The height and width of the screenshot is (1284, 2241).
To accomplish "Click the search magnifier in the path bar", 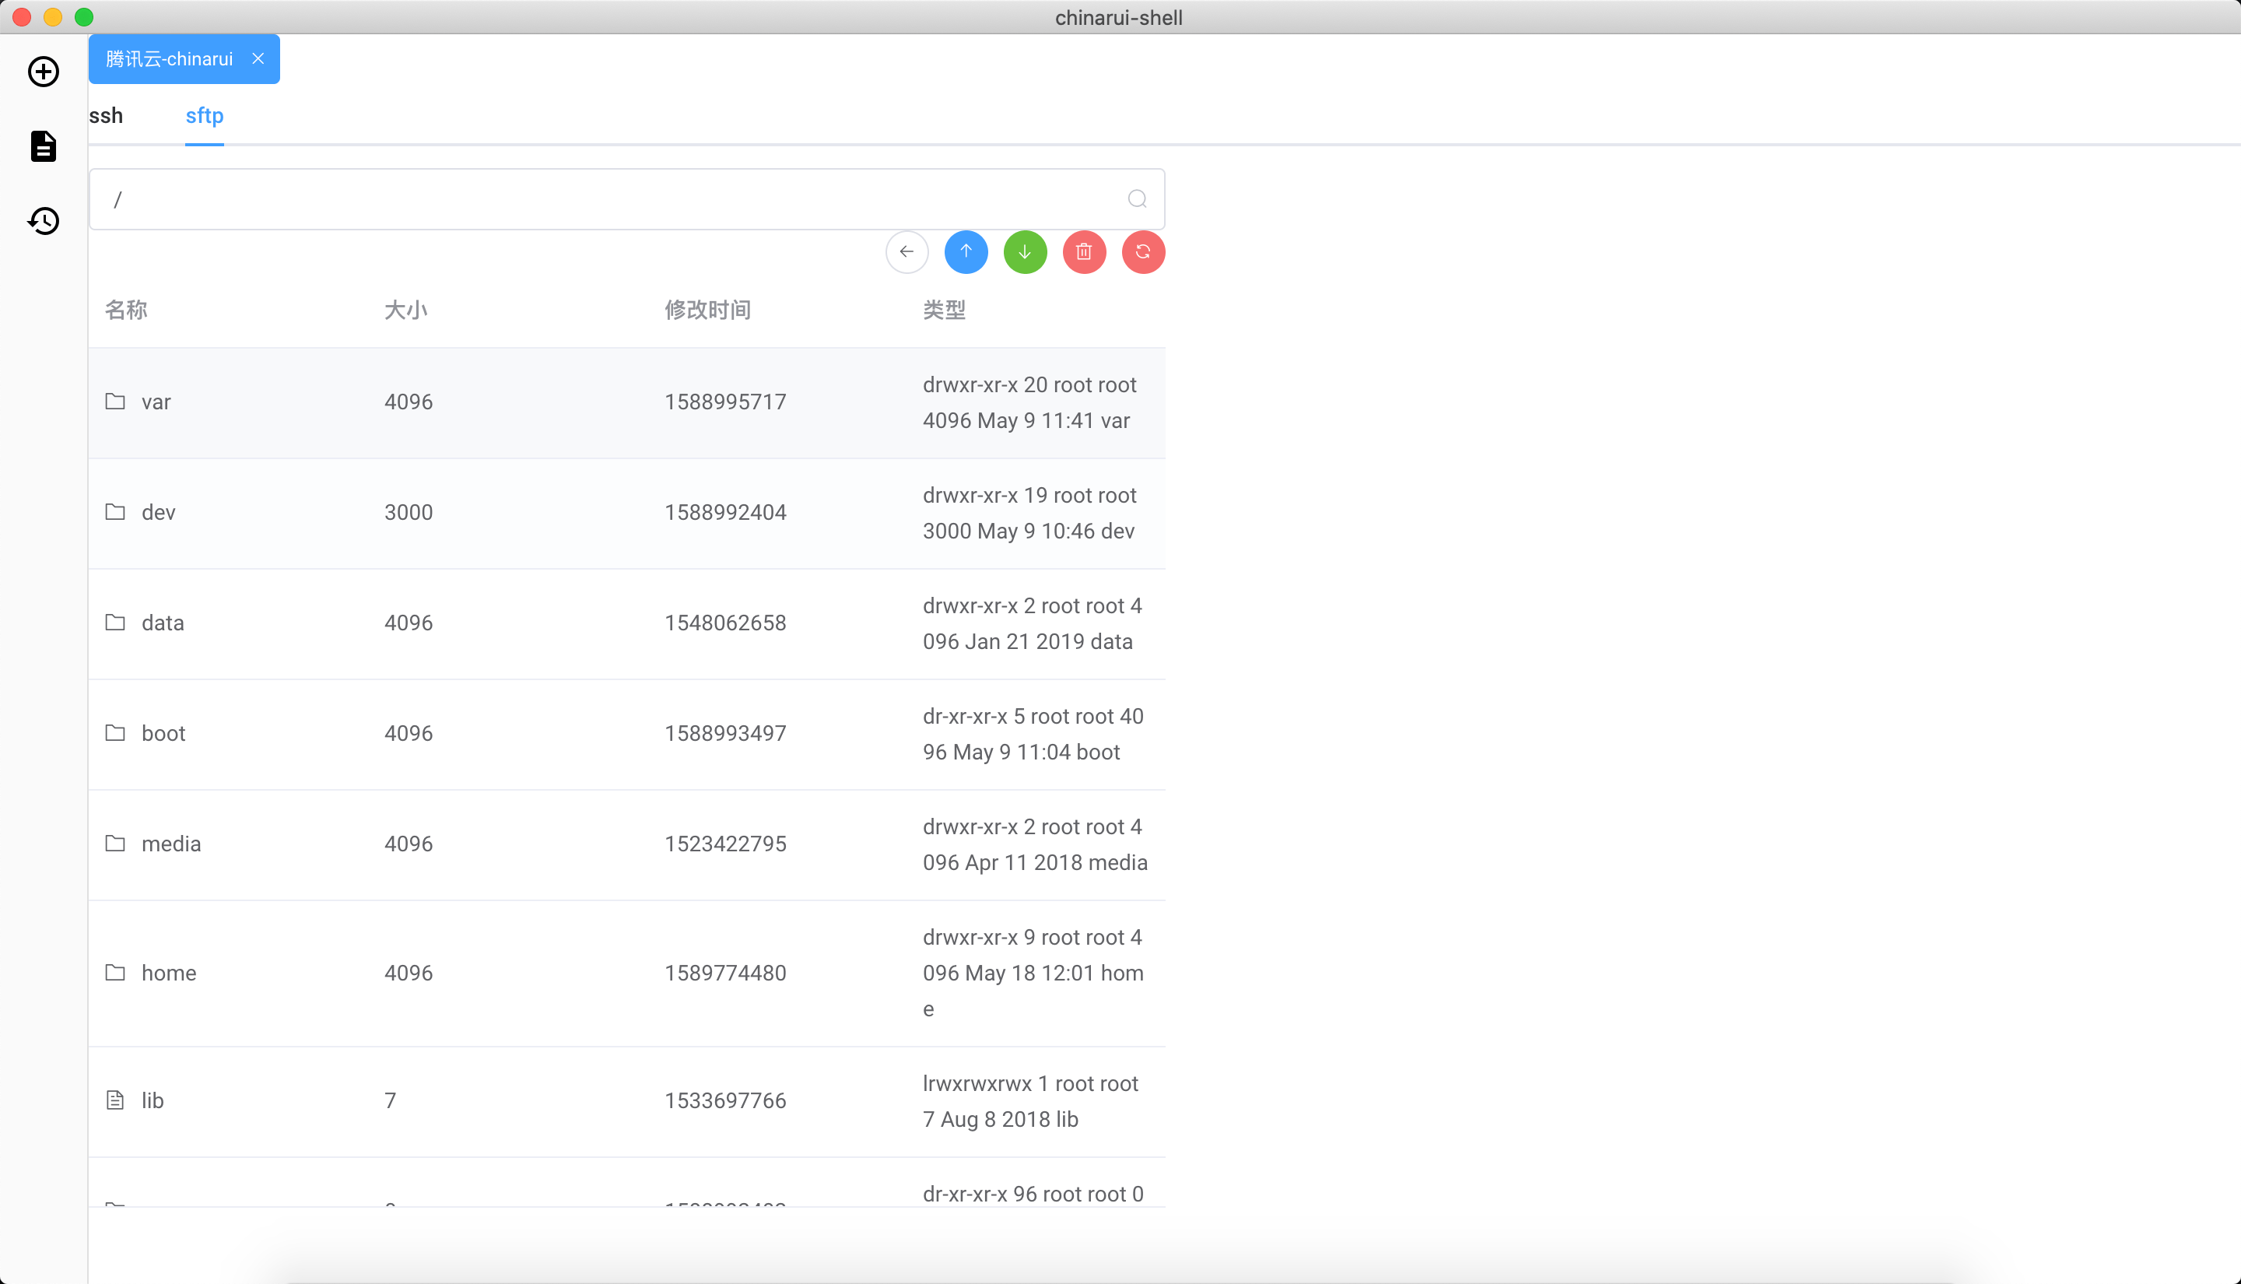I will [x=1136, y=198].
